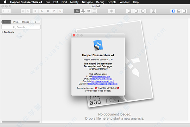The height and width of the screenshot is (127, 190).
Task: Open the Window menu
Action: point(124,2)
